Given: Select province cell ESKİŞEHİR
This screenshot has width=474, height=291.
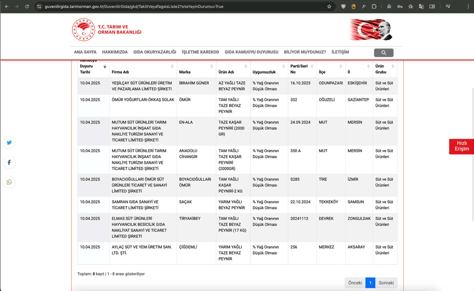Looking at the screenshot, I should [x=359, y=86].
